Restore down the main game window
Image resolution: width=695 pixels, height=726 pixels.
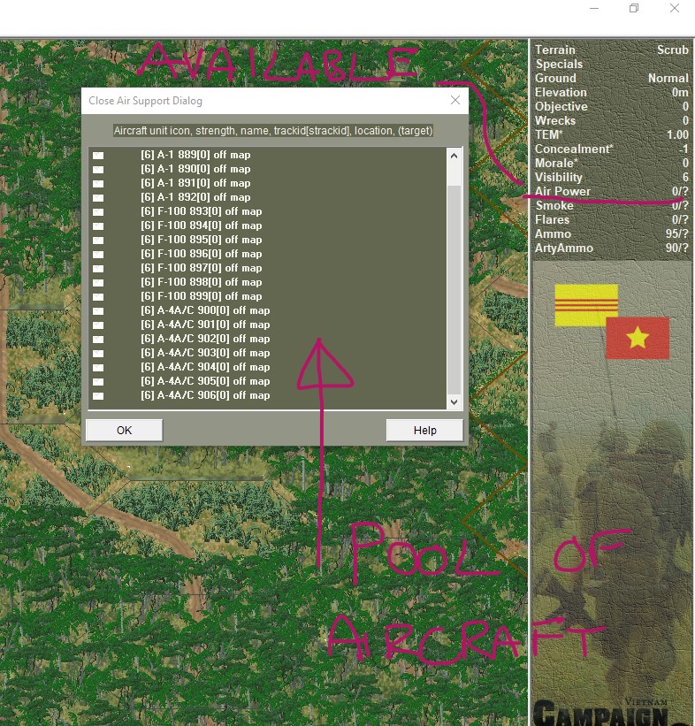click(634, 8)
